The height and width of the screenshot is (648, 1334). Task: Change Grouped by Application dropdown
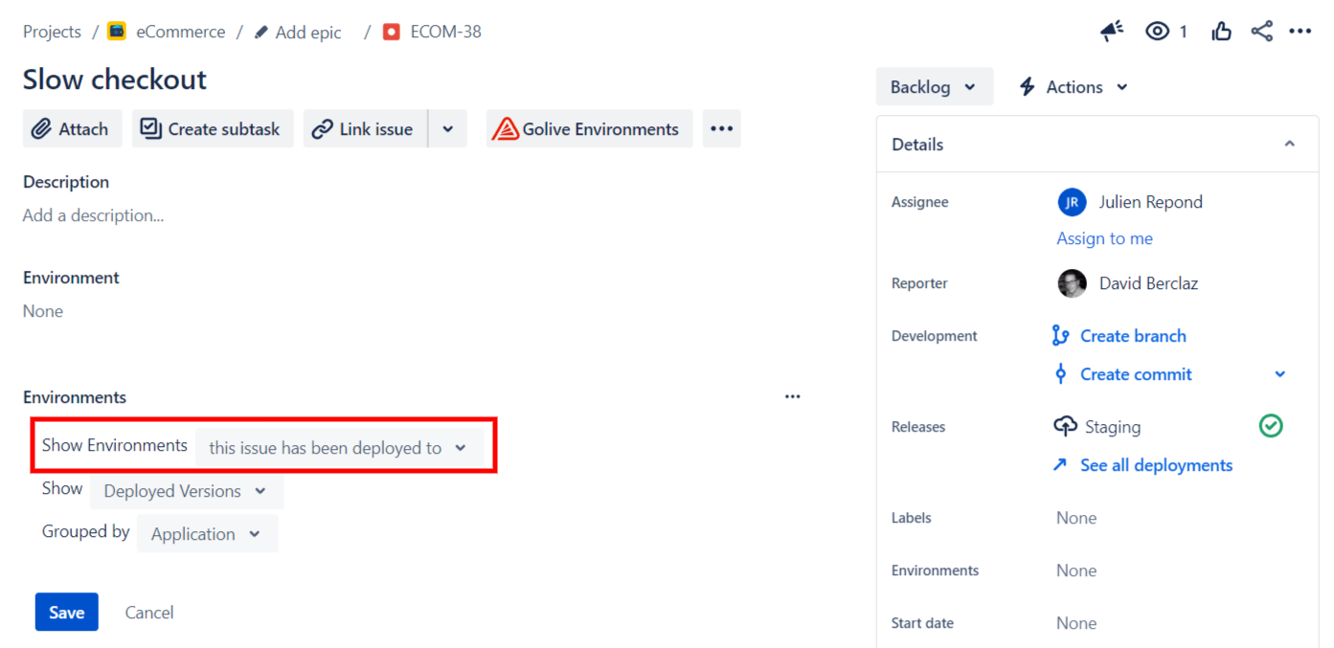[x=207, y=534]
